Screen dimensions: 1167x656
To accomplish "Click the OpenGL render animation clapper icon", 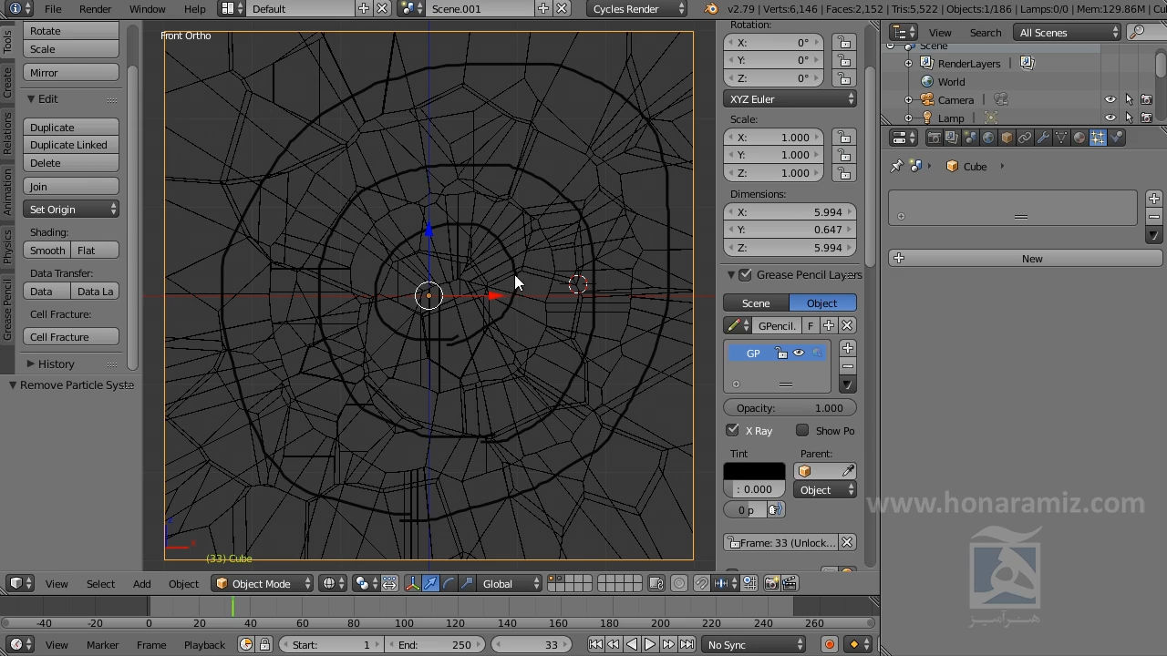I will coord(790,583).
